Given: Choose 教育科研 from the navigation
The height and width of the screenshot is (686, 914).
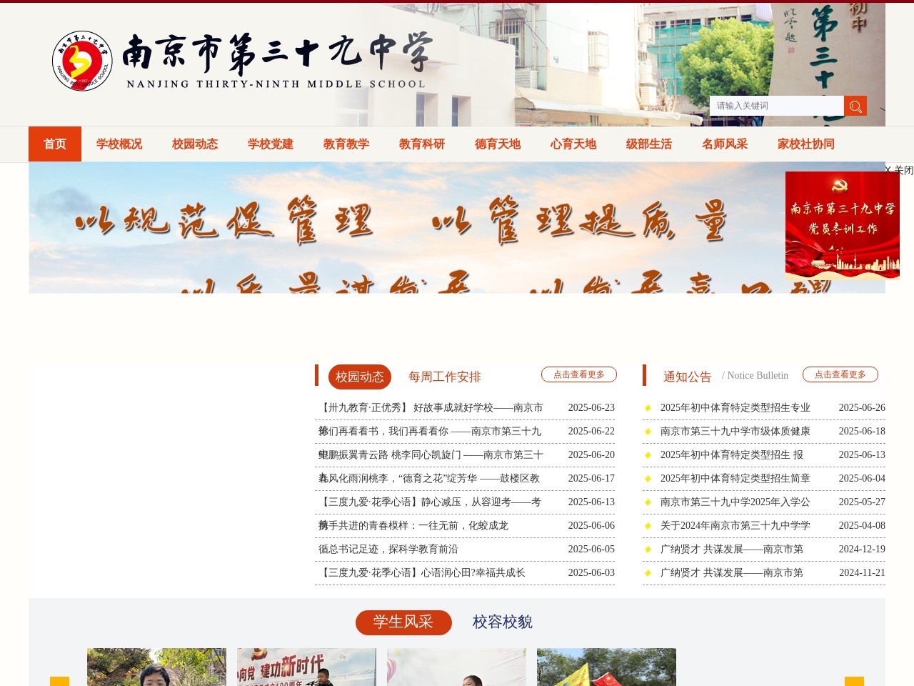Looking at the screenshot, I should tap(422, 144).
